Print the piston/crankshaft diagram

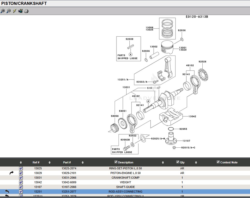(26, 11)
